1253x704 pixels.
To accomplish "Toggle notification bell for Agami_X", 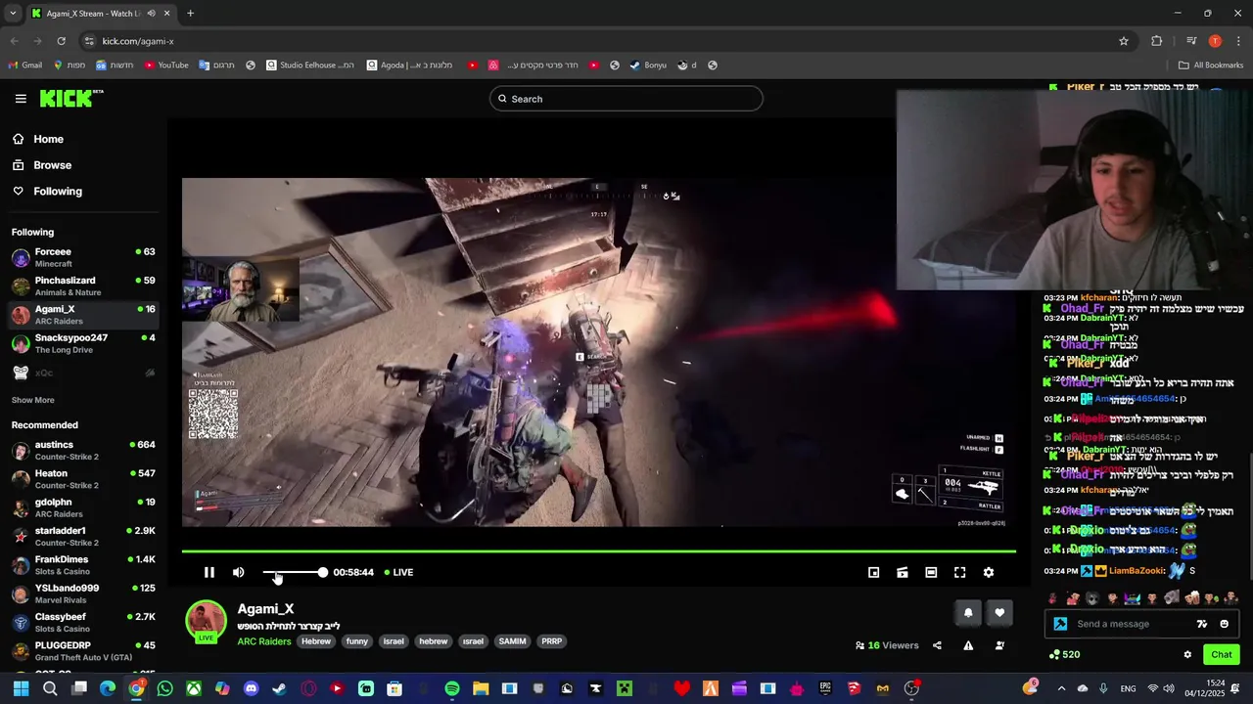I will coord(968,613).
